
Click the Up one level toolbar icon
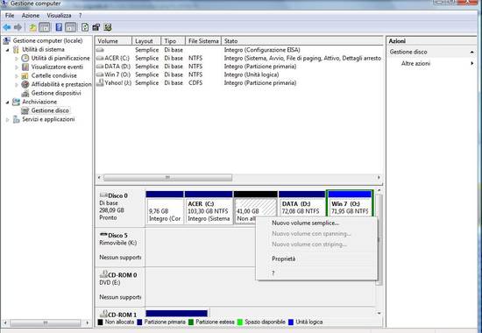click(32, 27)
